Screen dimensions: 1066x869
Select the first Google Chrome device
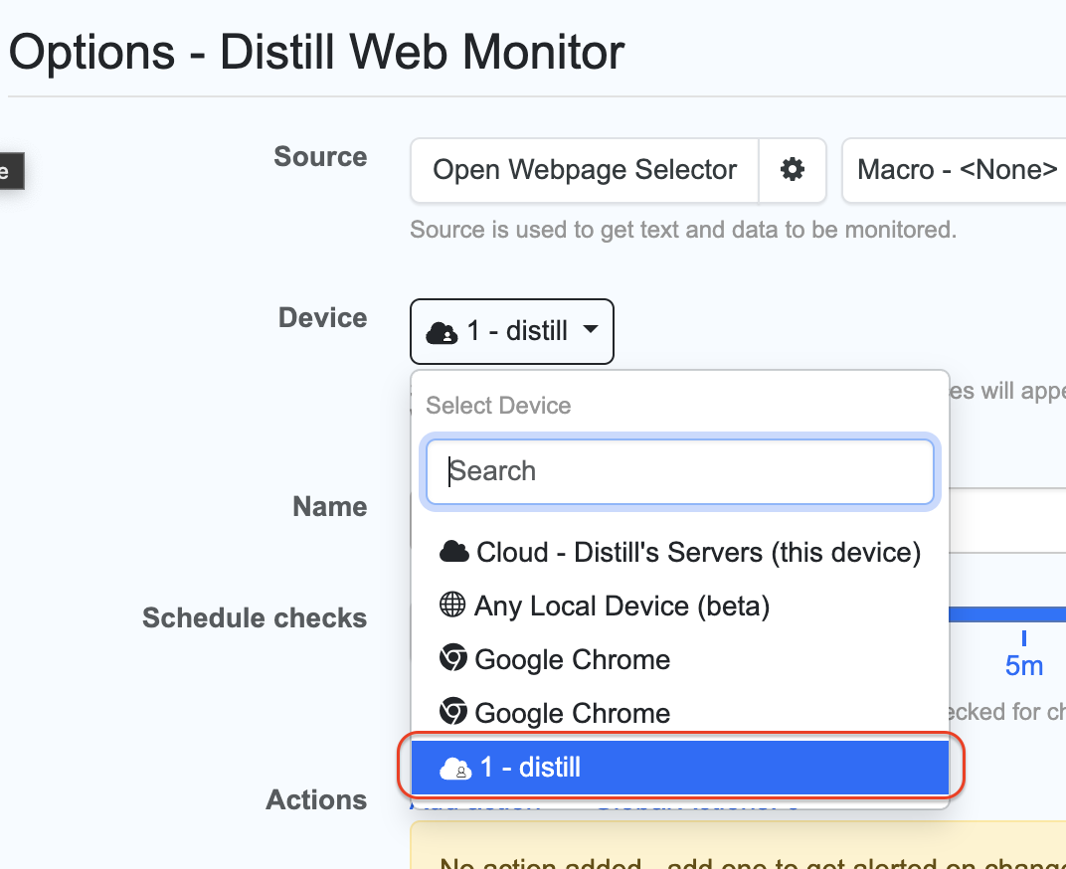coord(573,658)
